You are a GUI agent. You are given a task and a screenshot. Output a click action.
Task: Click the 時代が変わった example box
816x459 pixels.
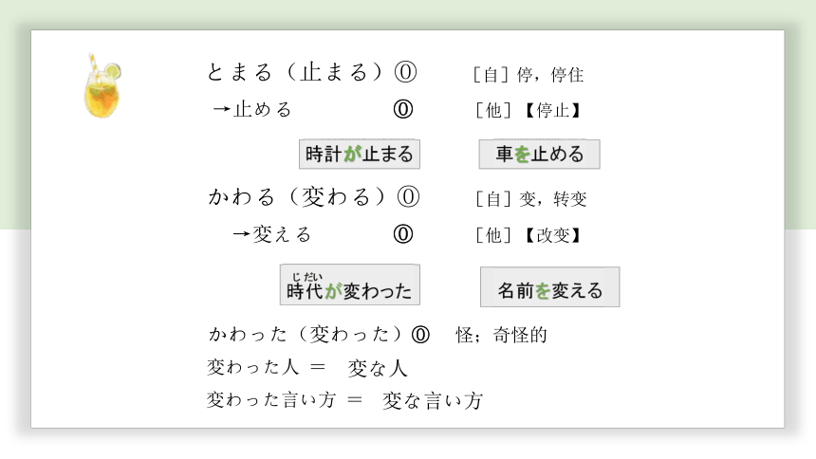tap(349, 285)
